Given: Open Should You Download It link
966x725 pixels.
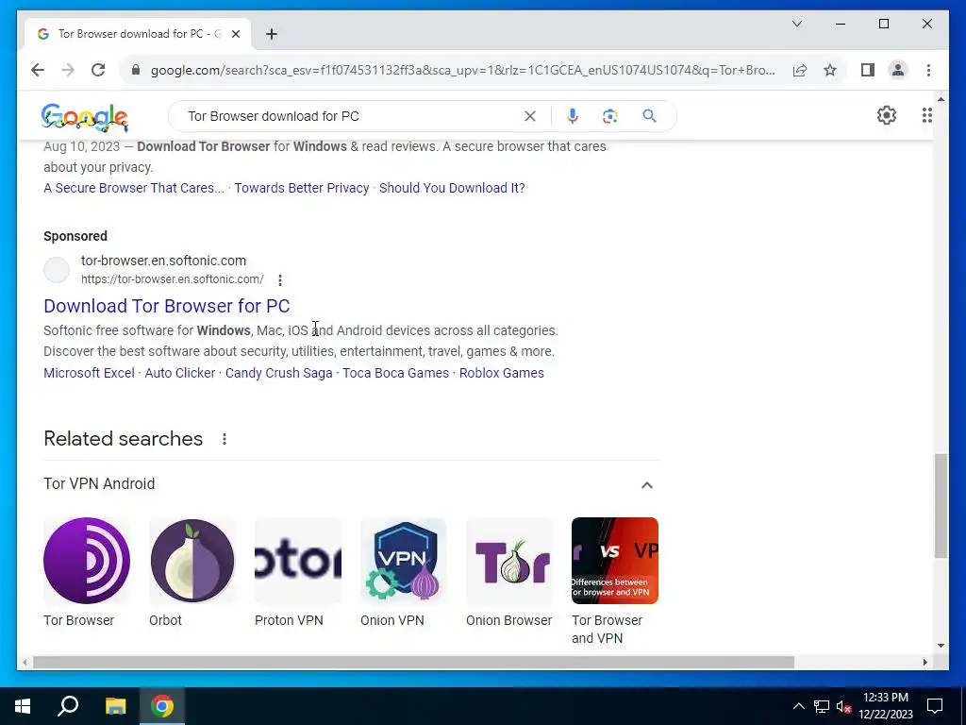Looking at the screenshot, I should pyautogui.click(x=452, y=188).
